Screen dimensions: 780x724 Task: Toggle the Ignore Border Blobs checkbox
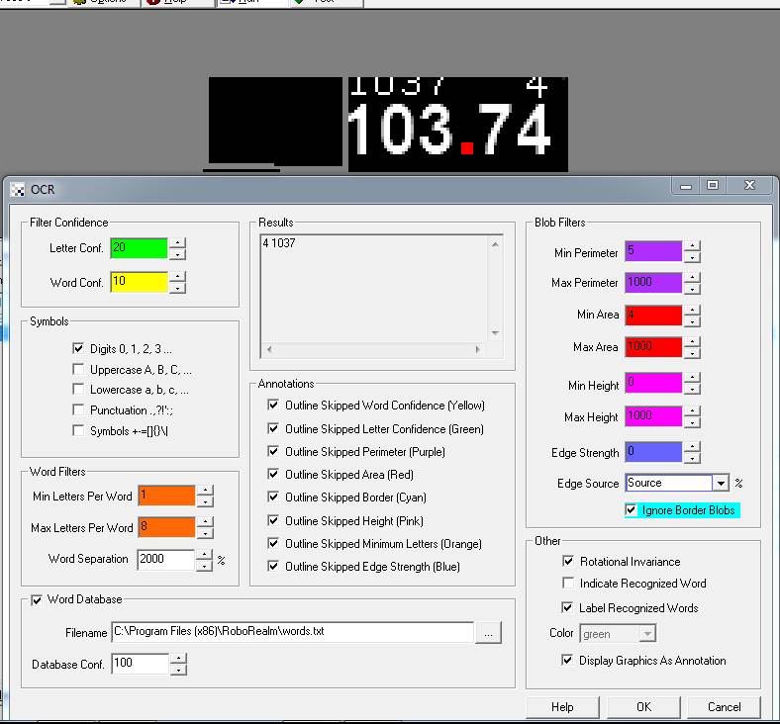(x=632, y=510)
